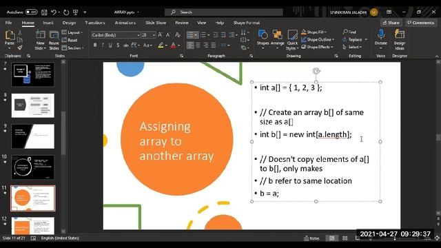The image size is (441, 248).
Task: Click the Cut scissors icon
Action: [20, 33]
